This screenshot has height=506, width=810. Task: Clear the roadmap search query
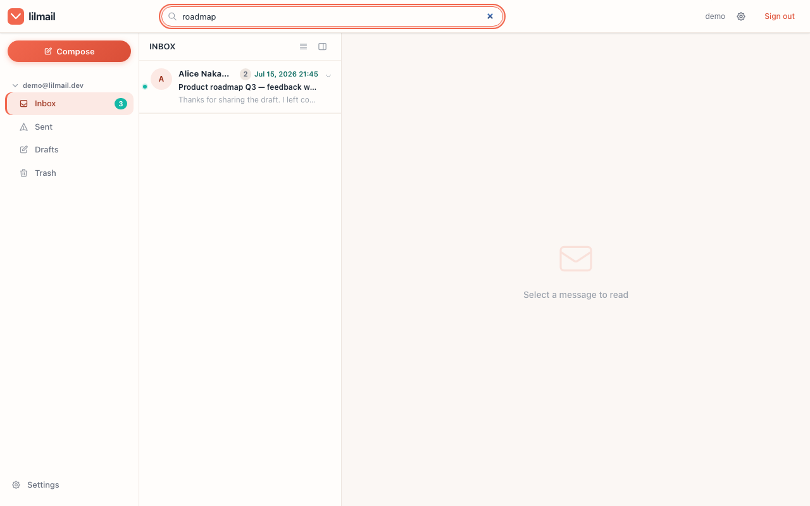(490, 16)
